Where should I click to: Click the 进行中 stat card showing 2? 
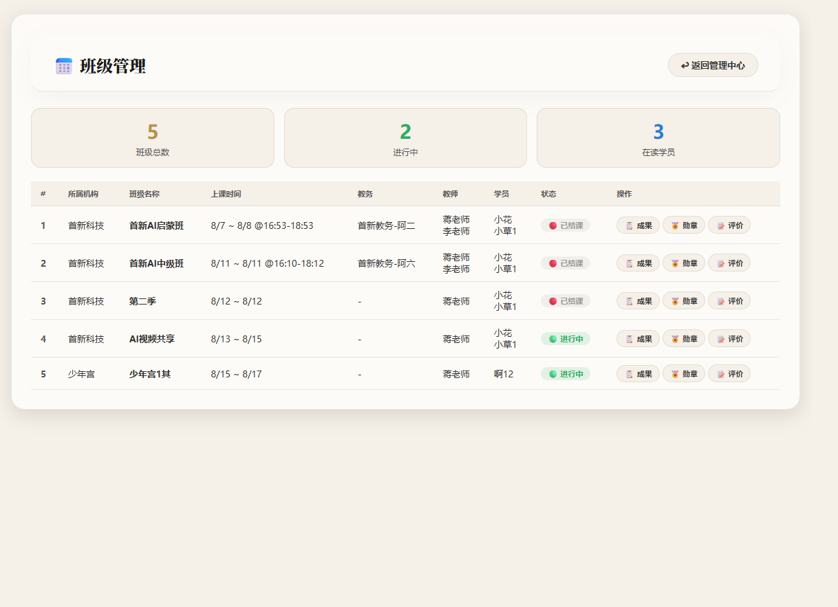pos(405,137)
